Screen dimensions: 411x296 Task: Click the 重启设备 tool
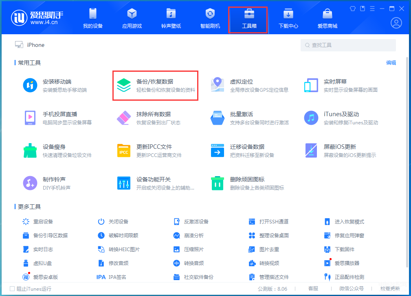[x=38, y=222]
